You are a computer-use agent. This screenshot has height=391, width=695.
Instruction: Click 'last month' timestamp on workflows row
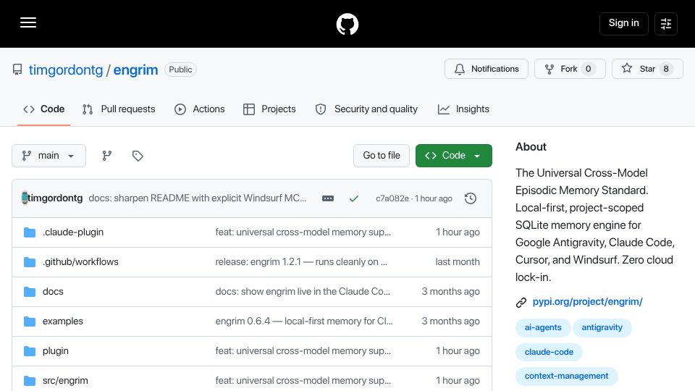point(458,262)
